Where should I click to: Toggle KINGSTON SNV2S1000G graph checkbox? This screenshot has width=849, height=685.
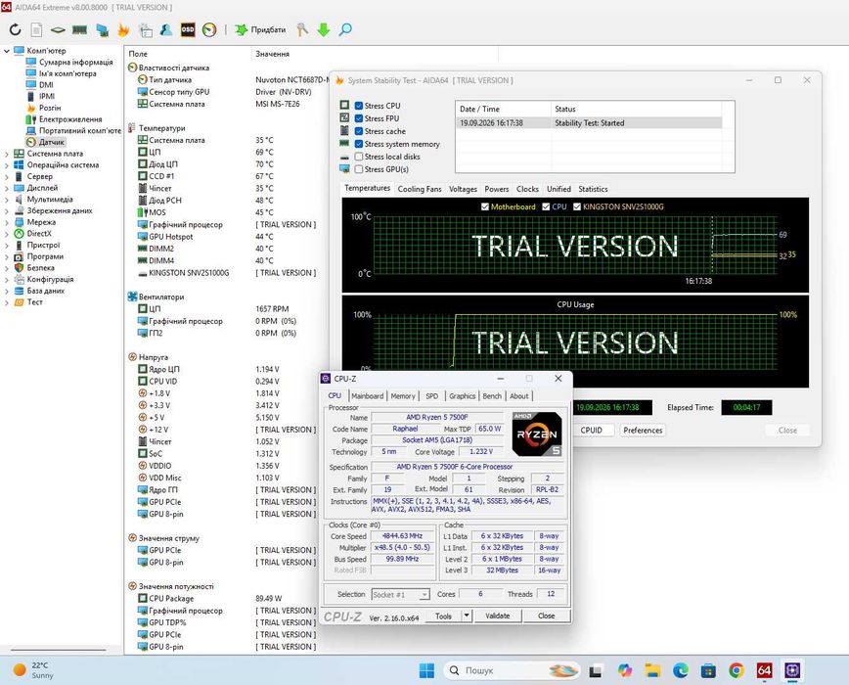coord(577,206)
